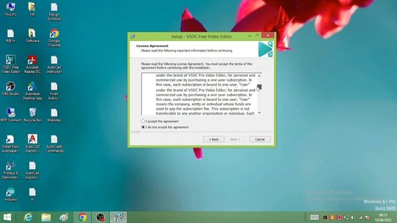The width and height of the screenshot is (397, 223).
Task: Select the Software folder on desktop
Action: (32, 36)
